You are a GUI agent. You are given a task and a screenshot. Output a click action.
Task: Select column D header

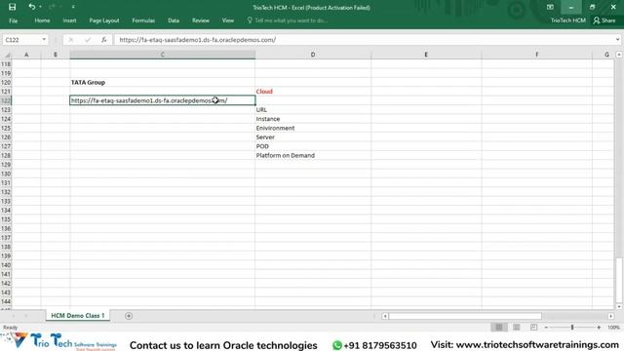pyautogui.click(x=313, y=55)
